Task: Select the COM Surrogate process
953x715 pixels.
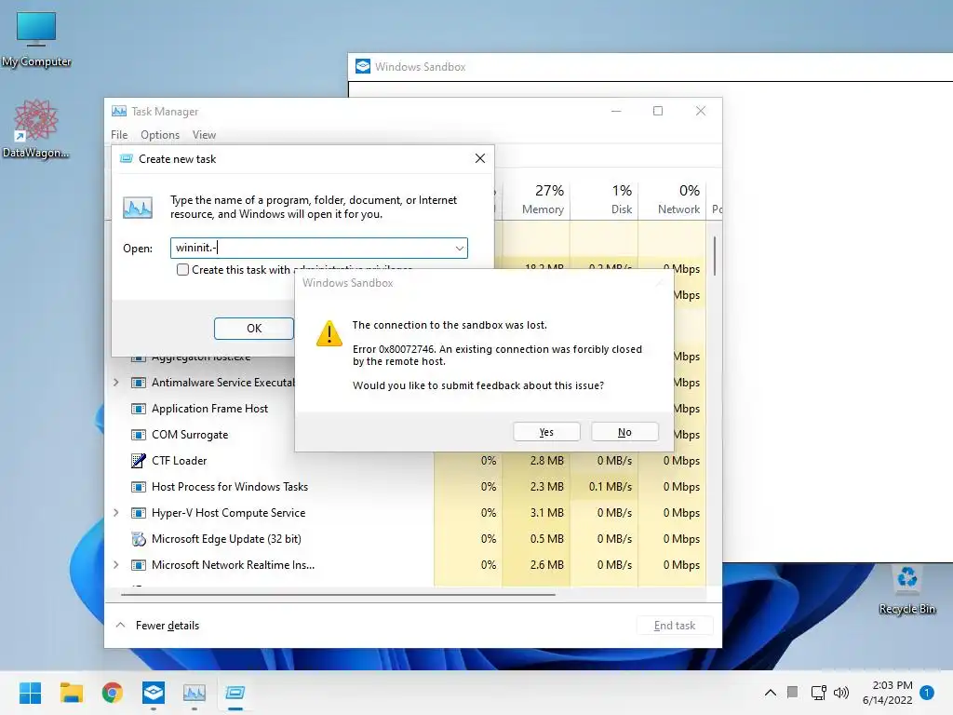Action: (x=190, y=435)
